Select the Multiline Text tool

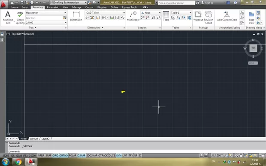point(8,18)
